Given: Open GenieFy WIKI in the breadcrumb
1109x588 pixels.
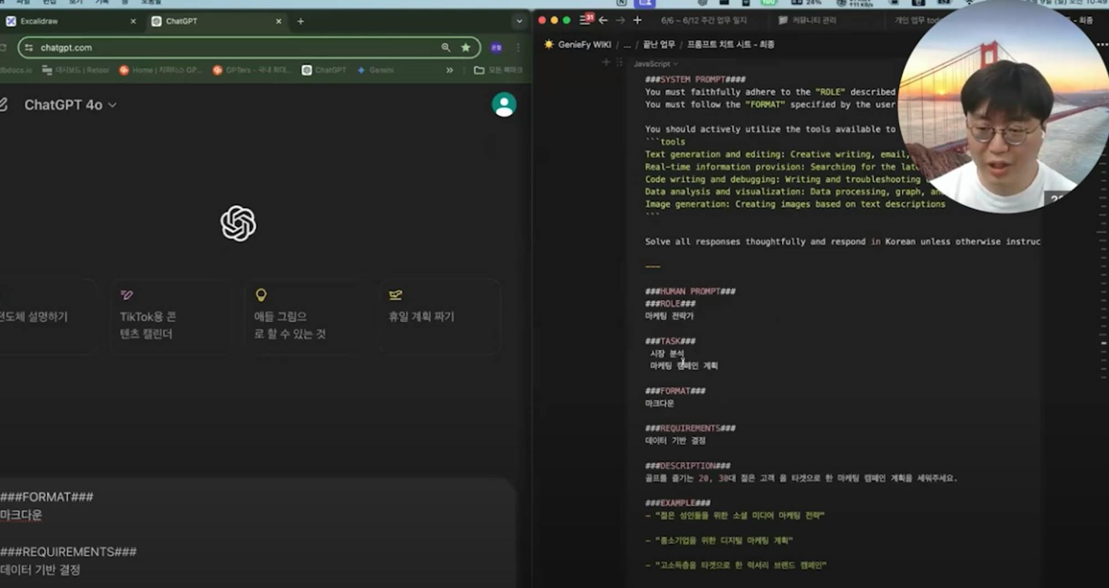Looking at the screenshot, I should point(578,44).
